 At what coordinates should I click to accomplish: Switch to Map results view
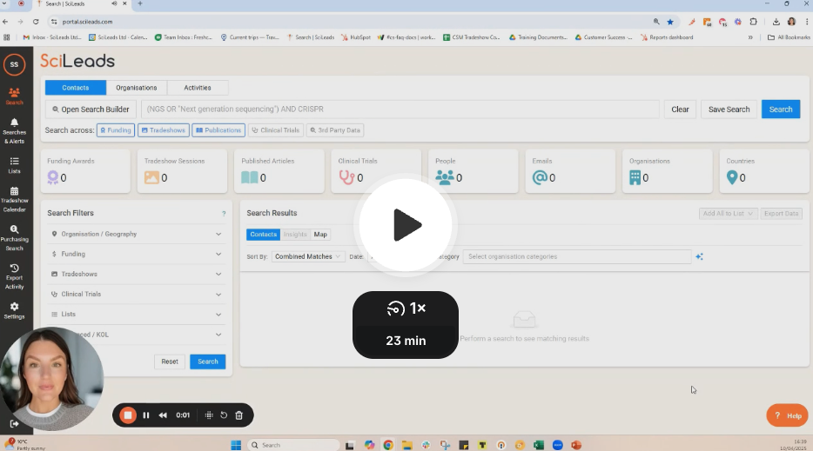pyautogui.click(x=320, y=235)
